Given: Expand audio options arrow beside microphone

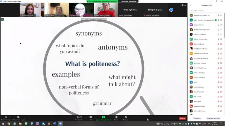Looking at the screenshot, I should click(x=10, y=117).
